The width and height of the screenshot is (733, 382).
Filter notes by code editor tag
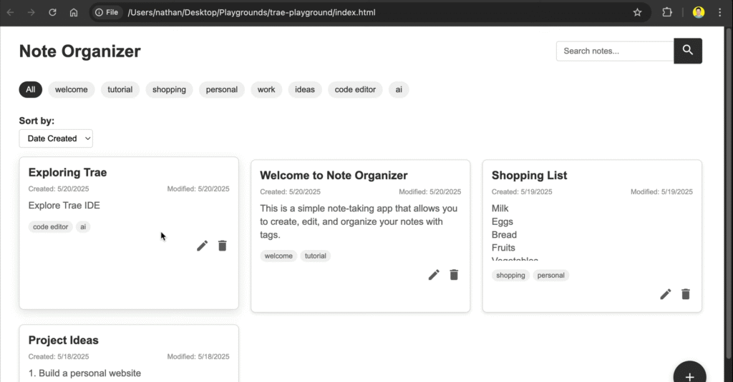(x=355, y=89)
